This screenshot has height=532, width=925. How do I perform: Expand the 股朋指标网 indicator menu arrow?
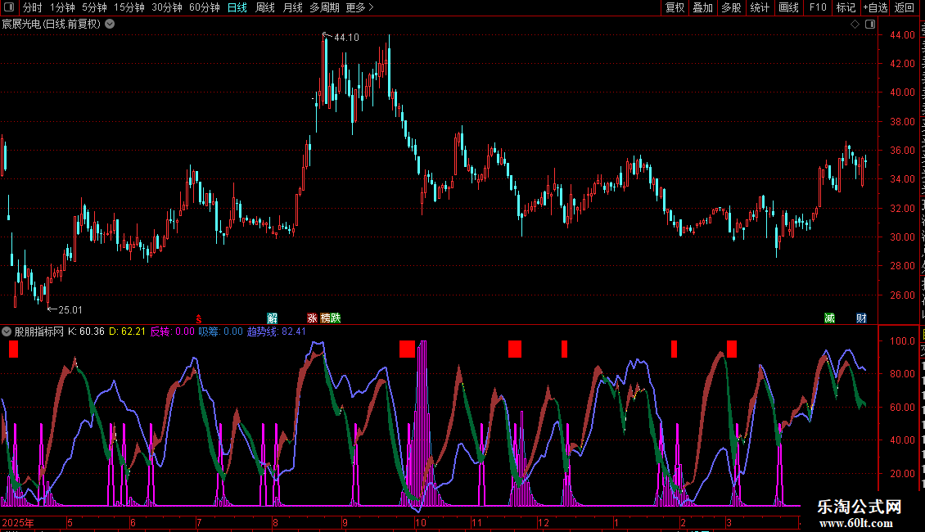click(7, 331)
